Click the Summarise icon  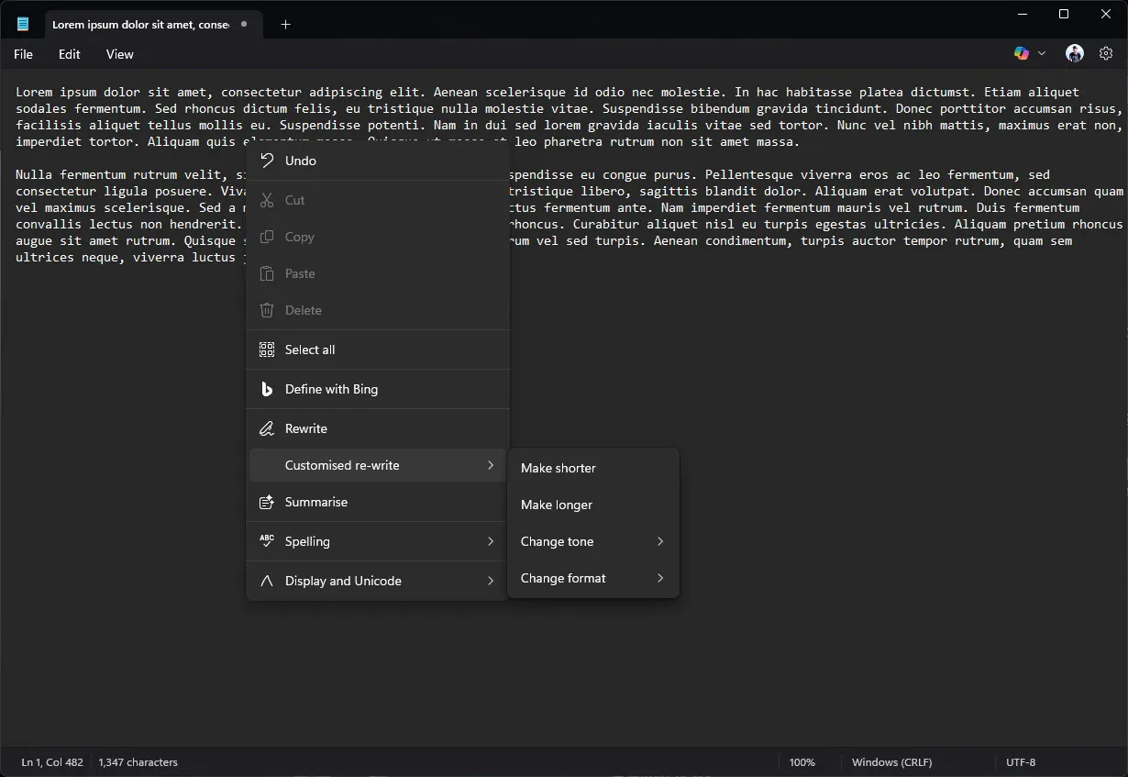[x=266, y=502]
